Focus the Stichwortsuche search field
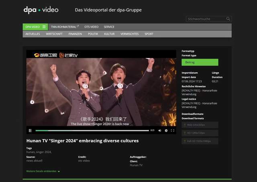Screen dimensions: 257x182 pyautogui.click(x=205, y=19)
